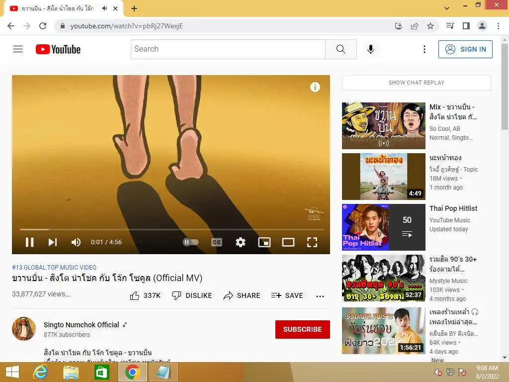Viewport: 509px width, 382px height.
Task: Open File Explorer from taskbar
Action: point(71,372)
